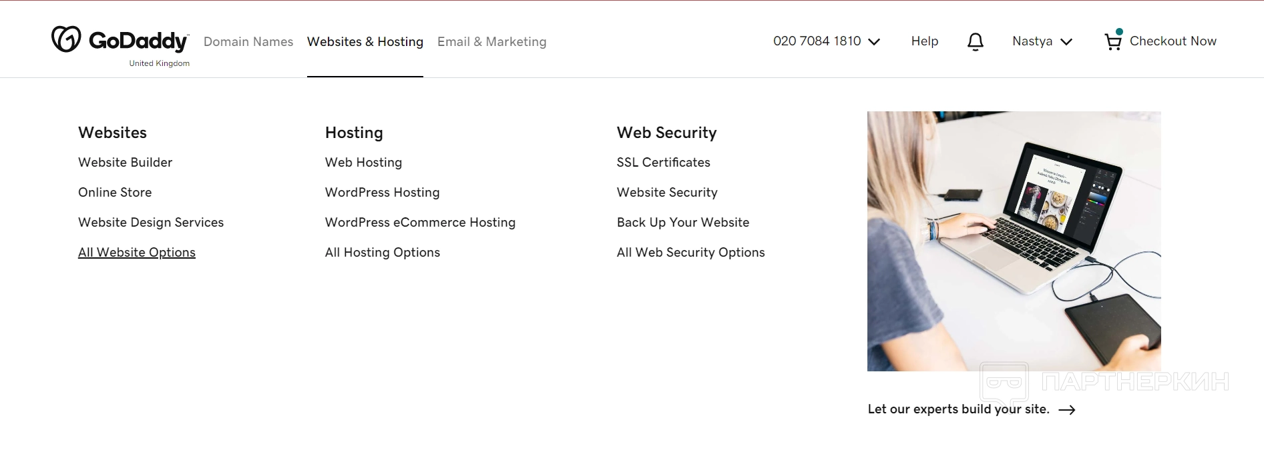
Task: Click Checkout Now
Action: [x=1173, y=41]
